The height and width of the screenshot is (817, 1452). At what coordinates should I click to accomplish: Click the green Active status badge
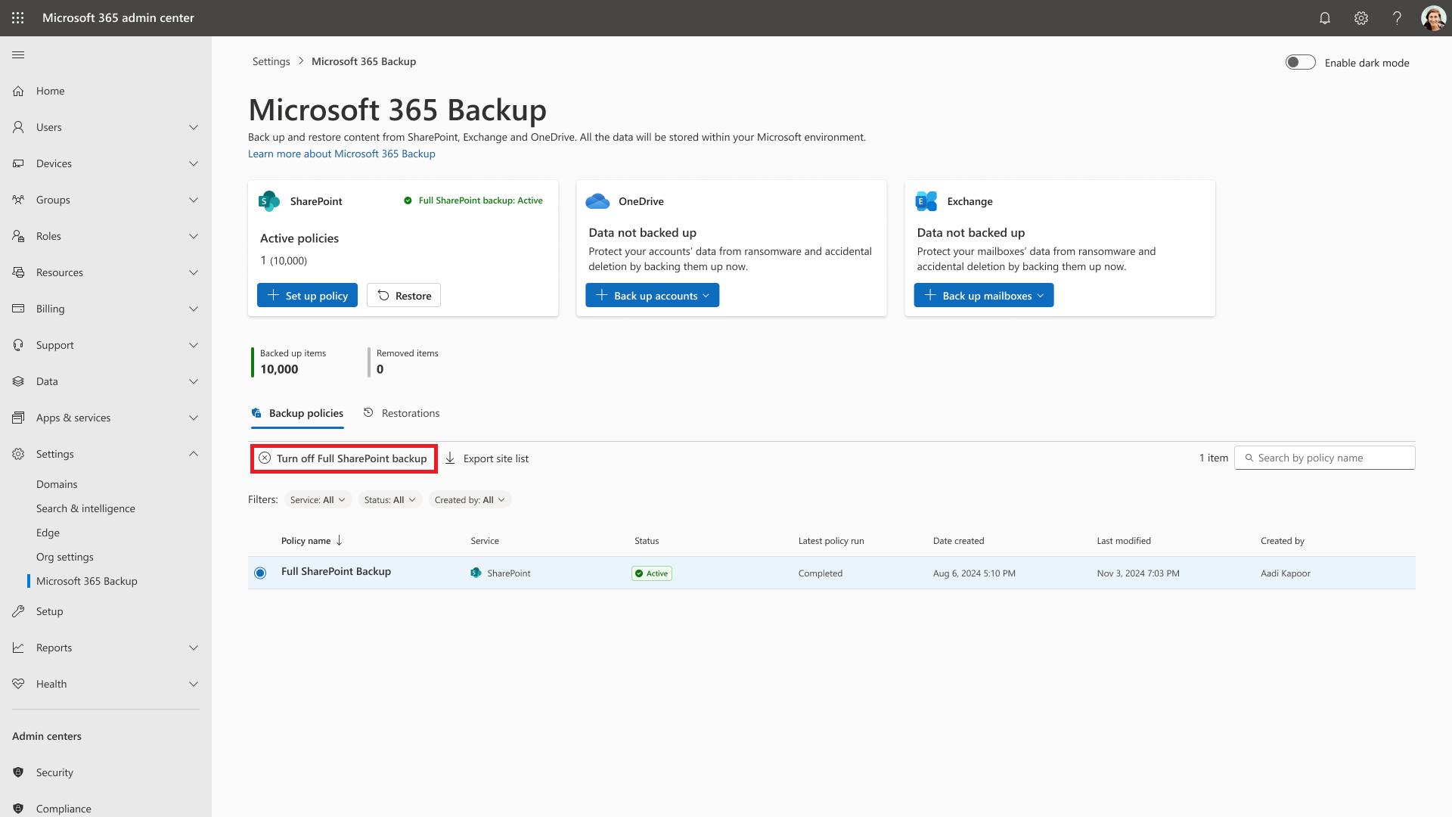tap(652, 573)
